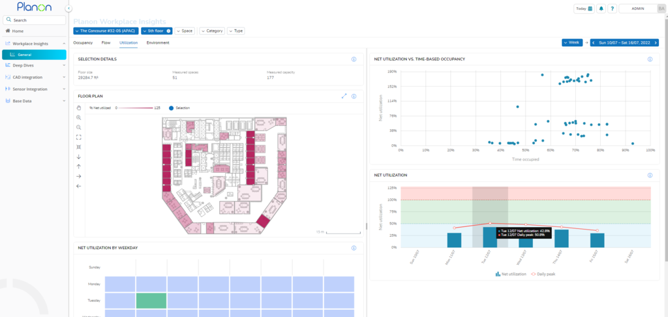Viewport: 668px width, 317px height.
Task: Open the ADMIN user menu
Action: pos(638,8)
